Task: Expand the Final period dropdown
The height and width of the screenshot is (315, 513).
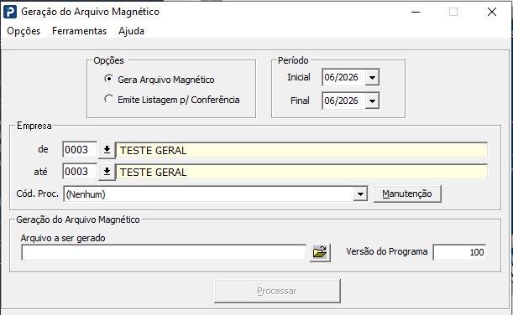Action: tap(372, 101)
